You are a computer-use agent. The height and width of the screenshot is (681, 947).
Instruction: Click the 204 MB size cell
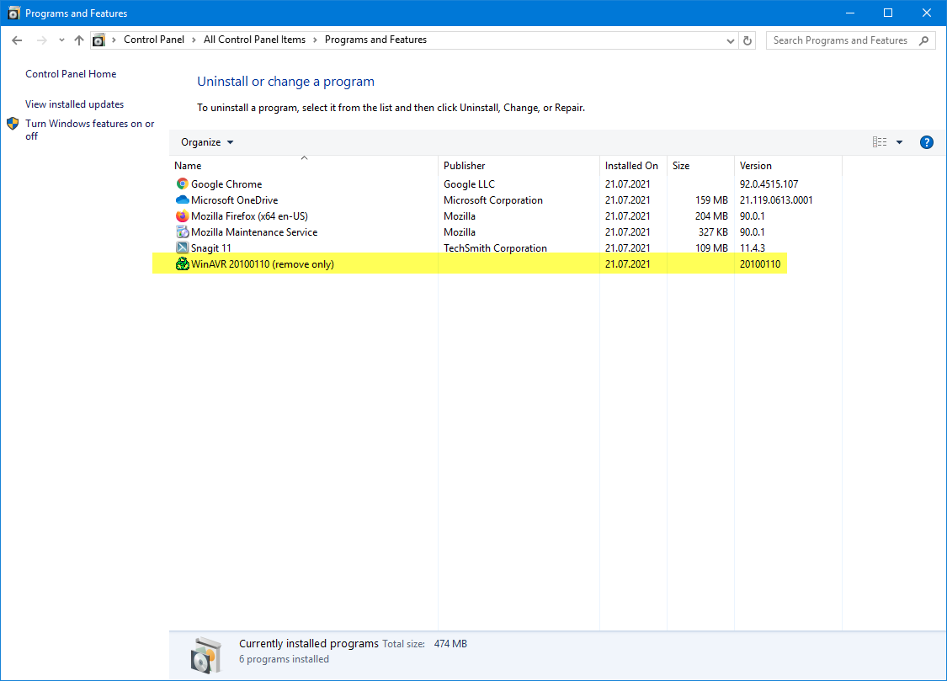(711, 216)
